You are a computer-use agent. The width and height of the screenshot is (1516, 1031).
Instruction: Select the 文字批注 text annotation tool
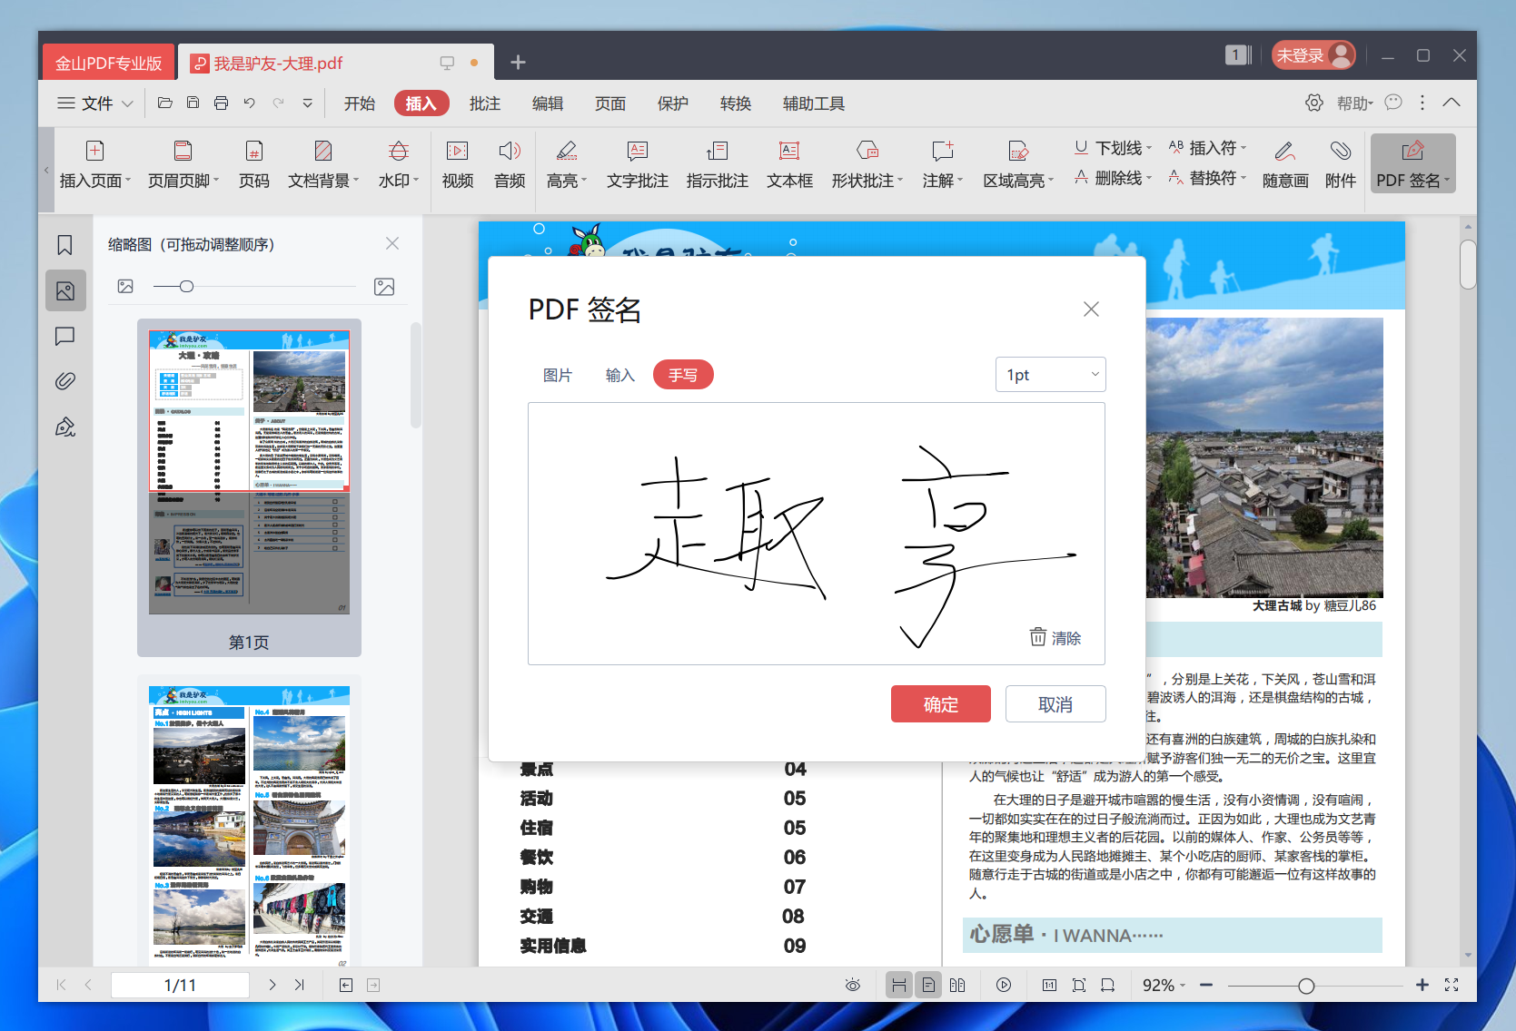(638, 164)
